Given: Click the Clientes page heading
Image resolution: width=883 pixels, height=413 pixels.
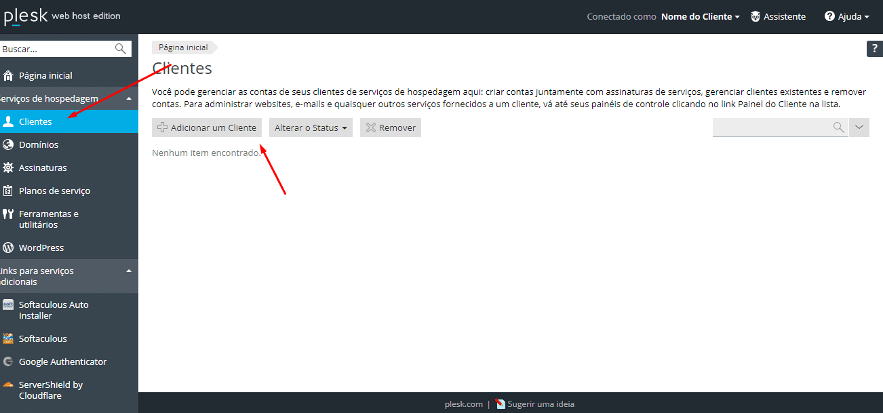Looking at the screenshot, I should [x=182, y=68].
